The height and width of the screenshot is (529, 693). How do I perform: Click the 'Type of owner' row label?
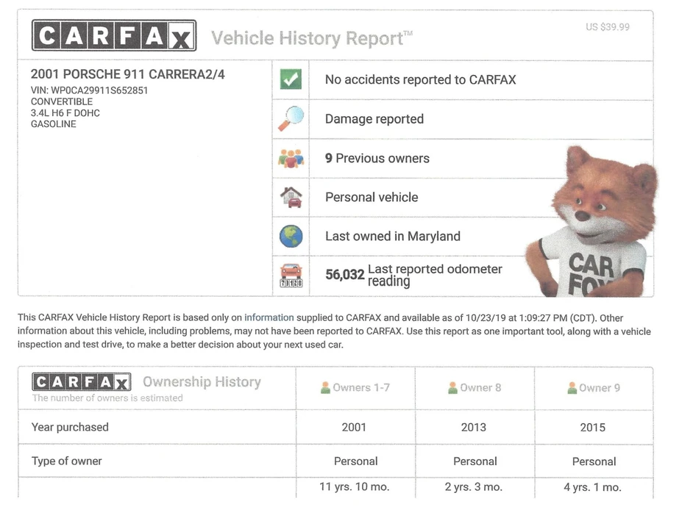(x=67, y=461)
